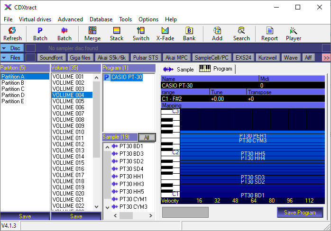
Task: Switch to the Sample tab
Action: pos(178,69)
